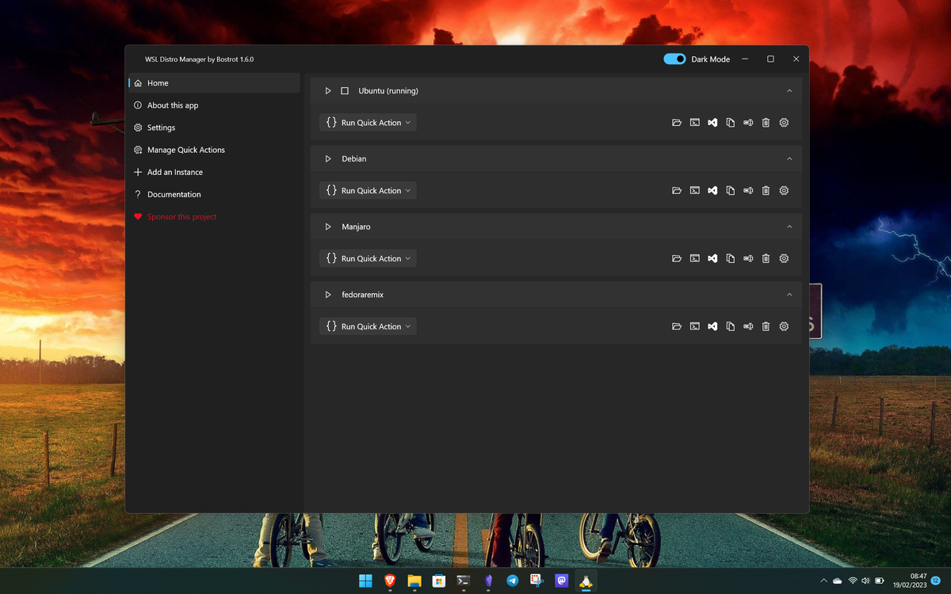Launch a terminal for Debian

pos(695,190)
